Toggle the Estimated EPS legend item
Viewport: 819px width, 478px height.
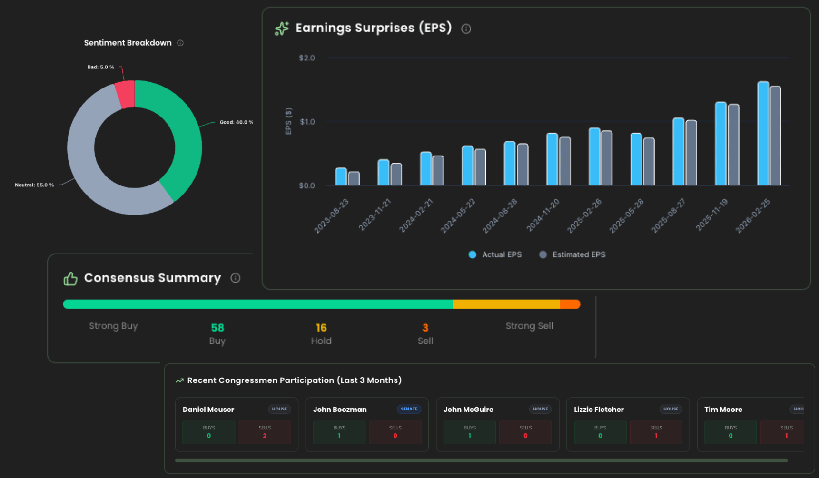click(572, 255)
